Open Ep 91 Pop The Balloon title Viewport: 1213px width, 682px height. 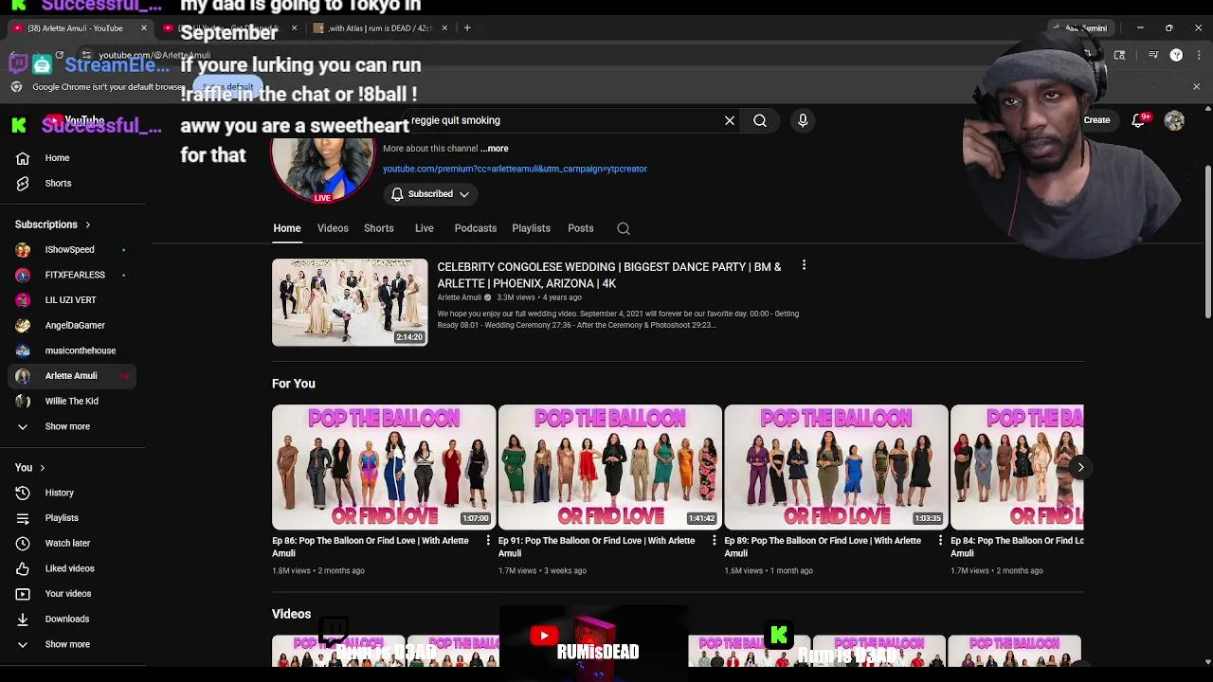596,547
